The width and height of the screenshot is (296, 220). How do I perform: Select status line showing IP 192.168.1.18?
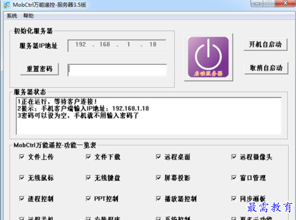point(83,109)
